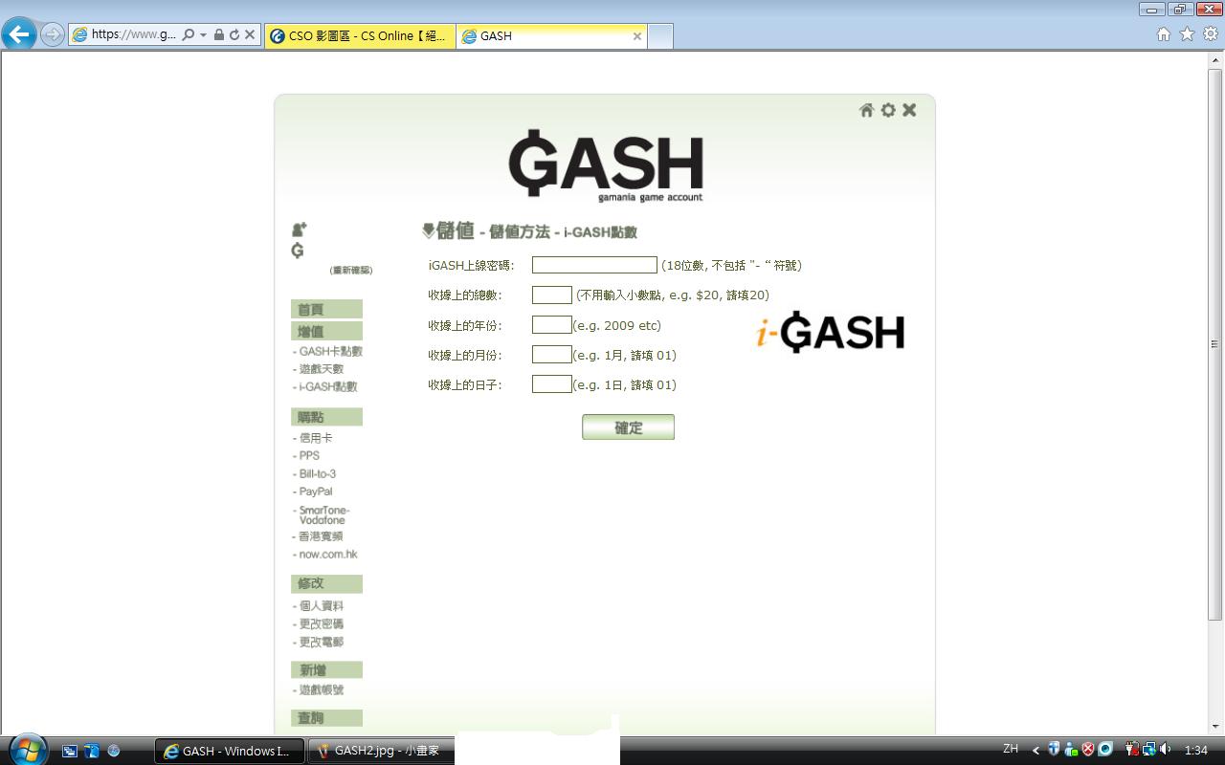Viewport: 1225px width, 765px height.
Task: Click the 1:34 taskbar clock
Action: 1195,751
